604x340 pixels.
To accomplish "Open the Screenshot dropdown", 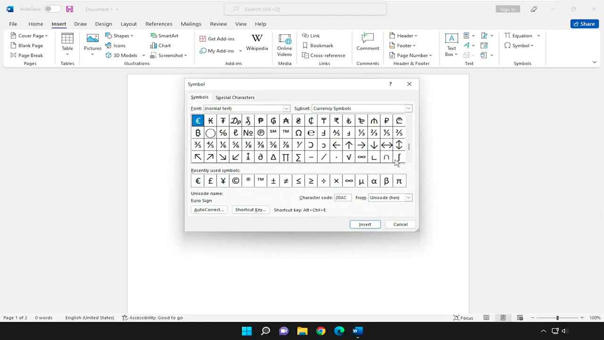I will pos(168,55).
